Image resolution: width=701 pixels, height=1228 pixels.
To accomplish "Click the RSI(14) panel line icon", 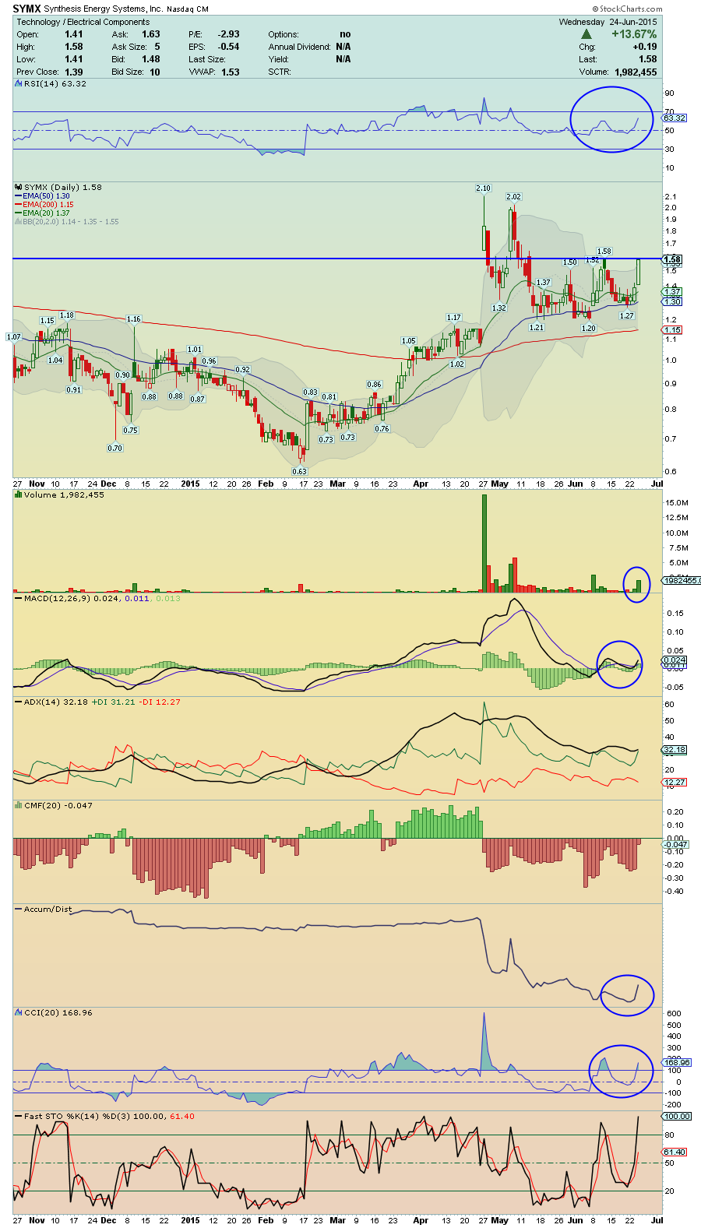I will pyautogui.click(x=19, y=83).
